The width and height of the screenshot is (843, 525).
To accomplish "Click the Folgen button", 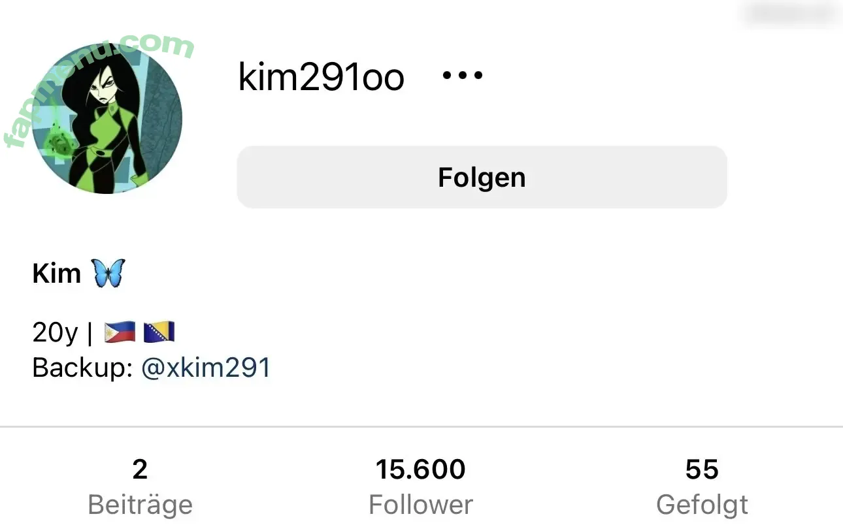I will click(482, 177).
